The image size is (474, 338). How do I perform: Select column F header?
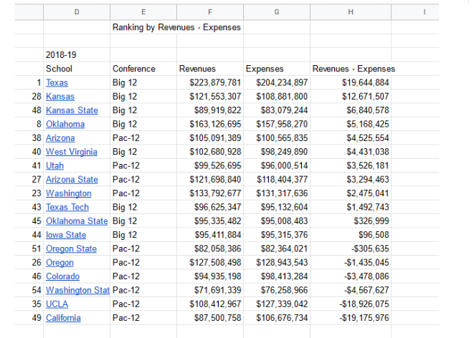(x=209, y=11)
